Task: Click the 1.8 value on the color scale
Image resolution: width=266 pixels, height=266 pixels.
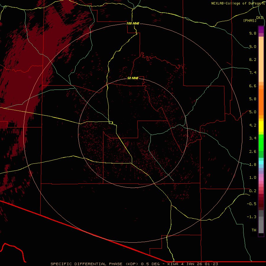Action: (253, 165)
